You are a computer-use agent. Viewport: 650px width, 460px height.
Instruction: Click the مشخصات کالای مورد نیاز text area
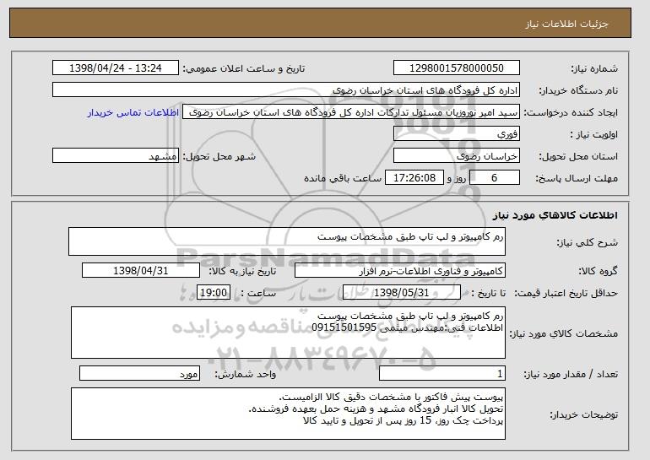pyautogui.click(x=288, y=333)
